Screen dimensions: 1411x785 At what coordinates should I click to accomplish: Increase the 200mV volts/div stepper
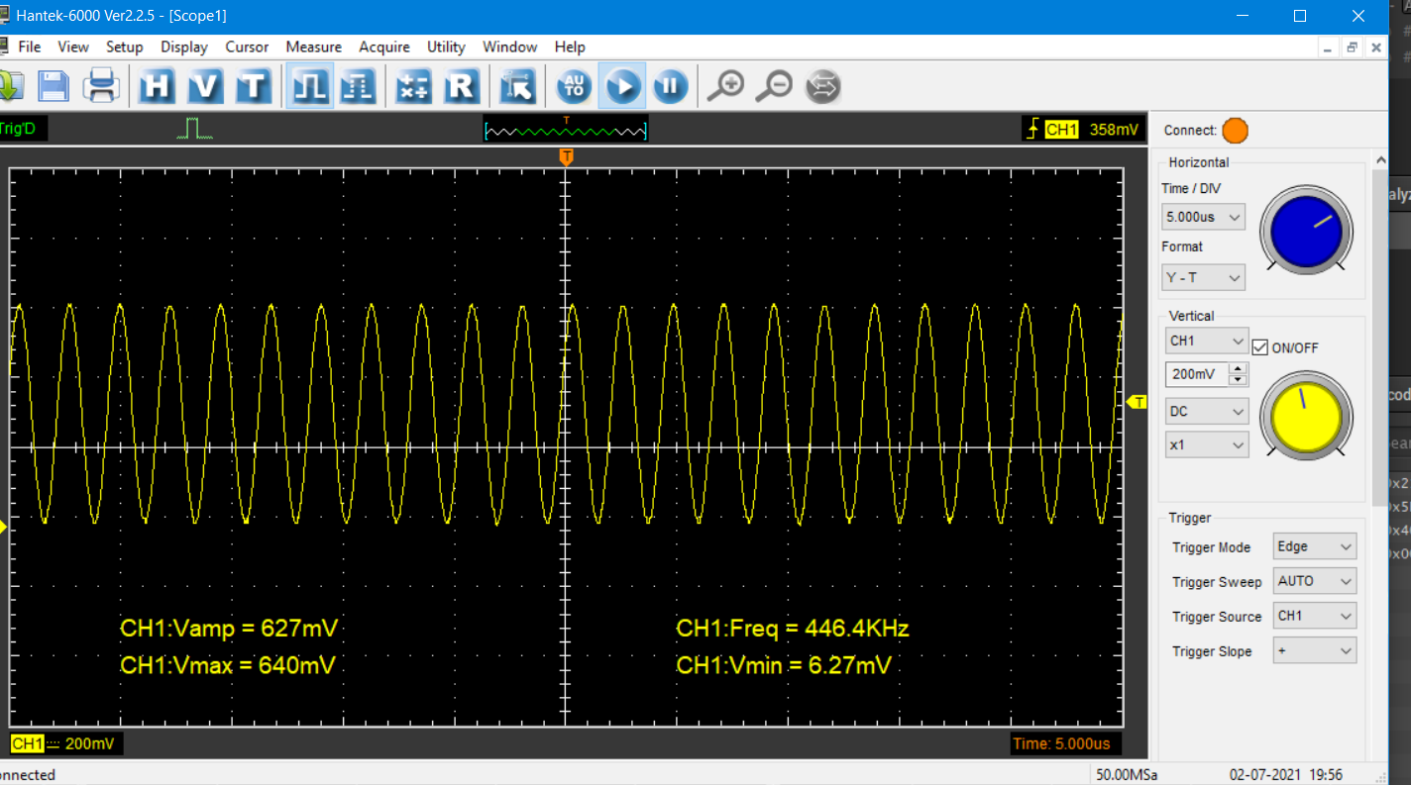click(1238, 369)
